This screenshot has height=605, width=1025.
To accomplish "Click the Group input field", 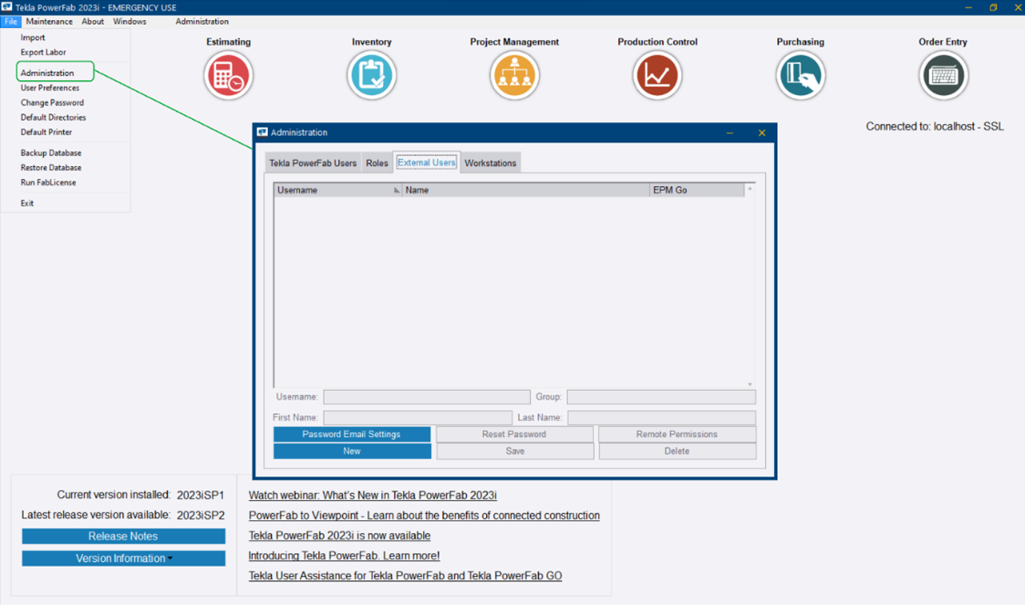I will pyautogui.click(x=661, y=398).
